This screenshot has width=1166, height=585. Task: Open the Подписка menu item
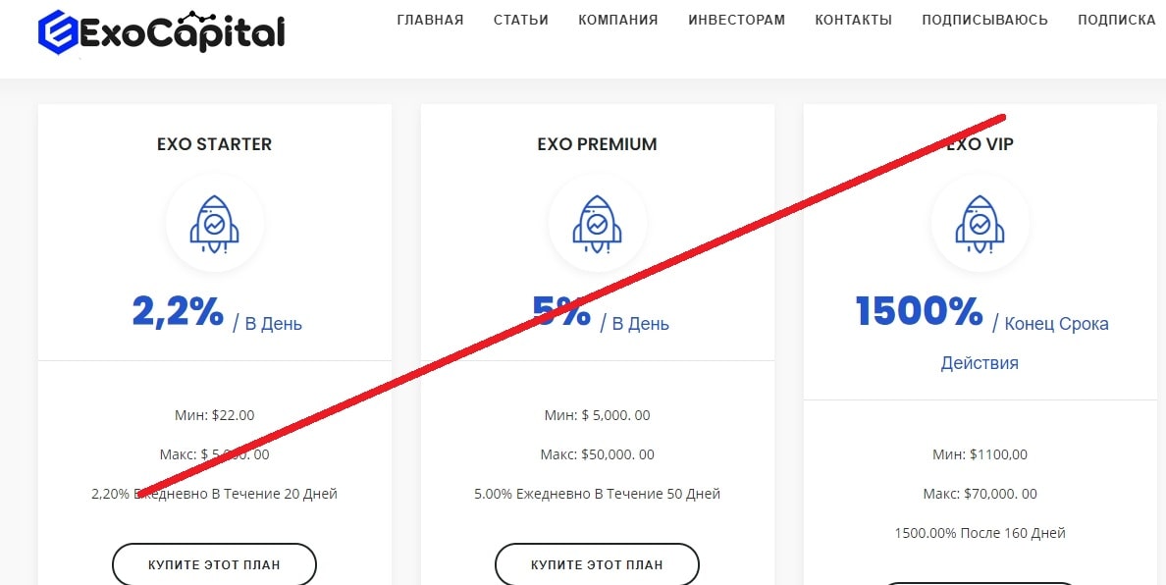pyautogui.click(x=1116, y=20)
